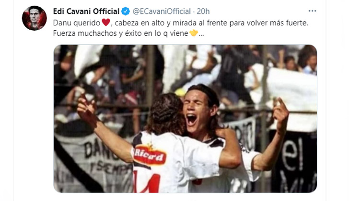Open the attached celebration photo
The width and height of the screenshot is (349, 201).
[185, 119]
